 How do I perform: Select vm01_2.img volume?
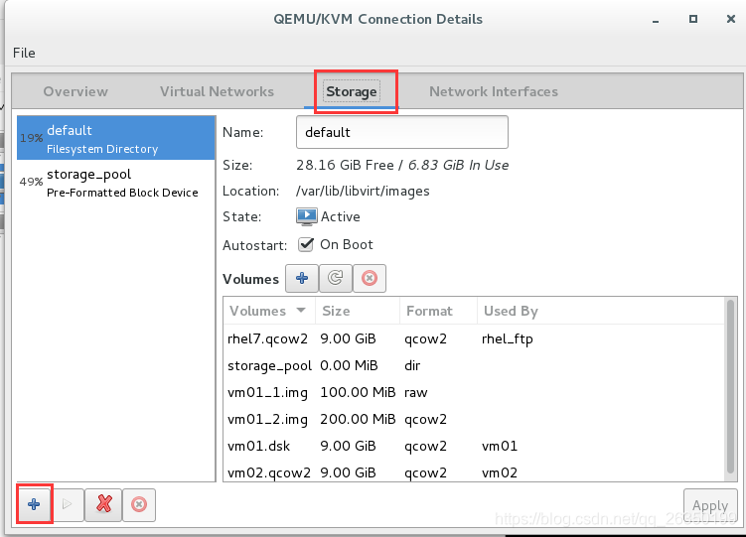click(x=474, y=419)
